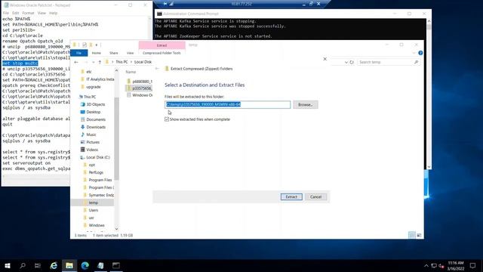
Task: Cancel the zipped folder extraction
Action: click(x=315, y=196)
